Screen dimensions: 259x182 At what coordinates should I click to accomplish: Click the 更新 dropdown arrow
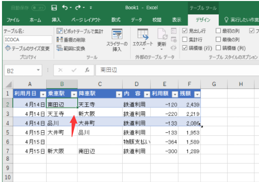(x=162, y=49)
